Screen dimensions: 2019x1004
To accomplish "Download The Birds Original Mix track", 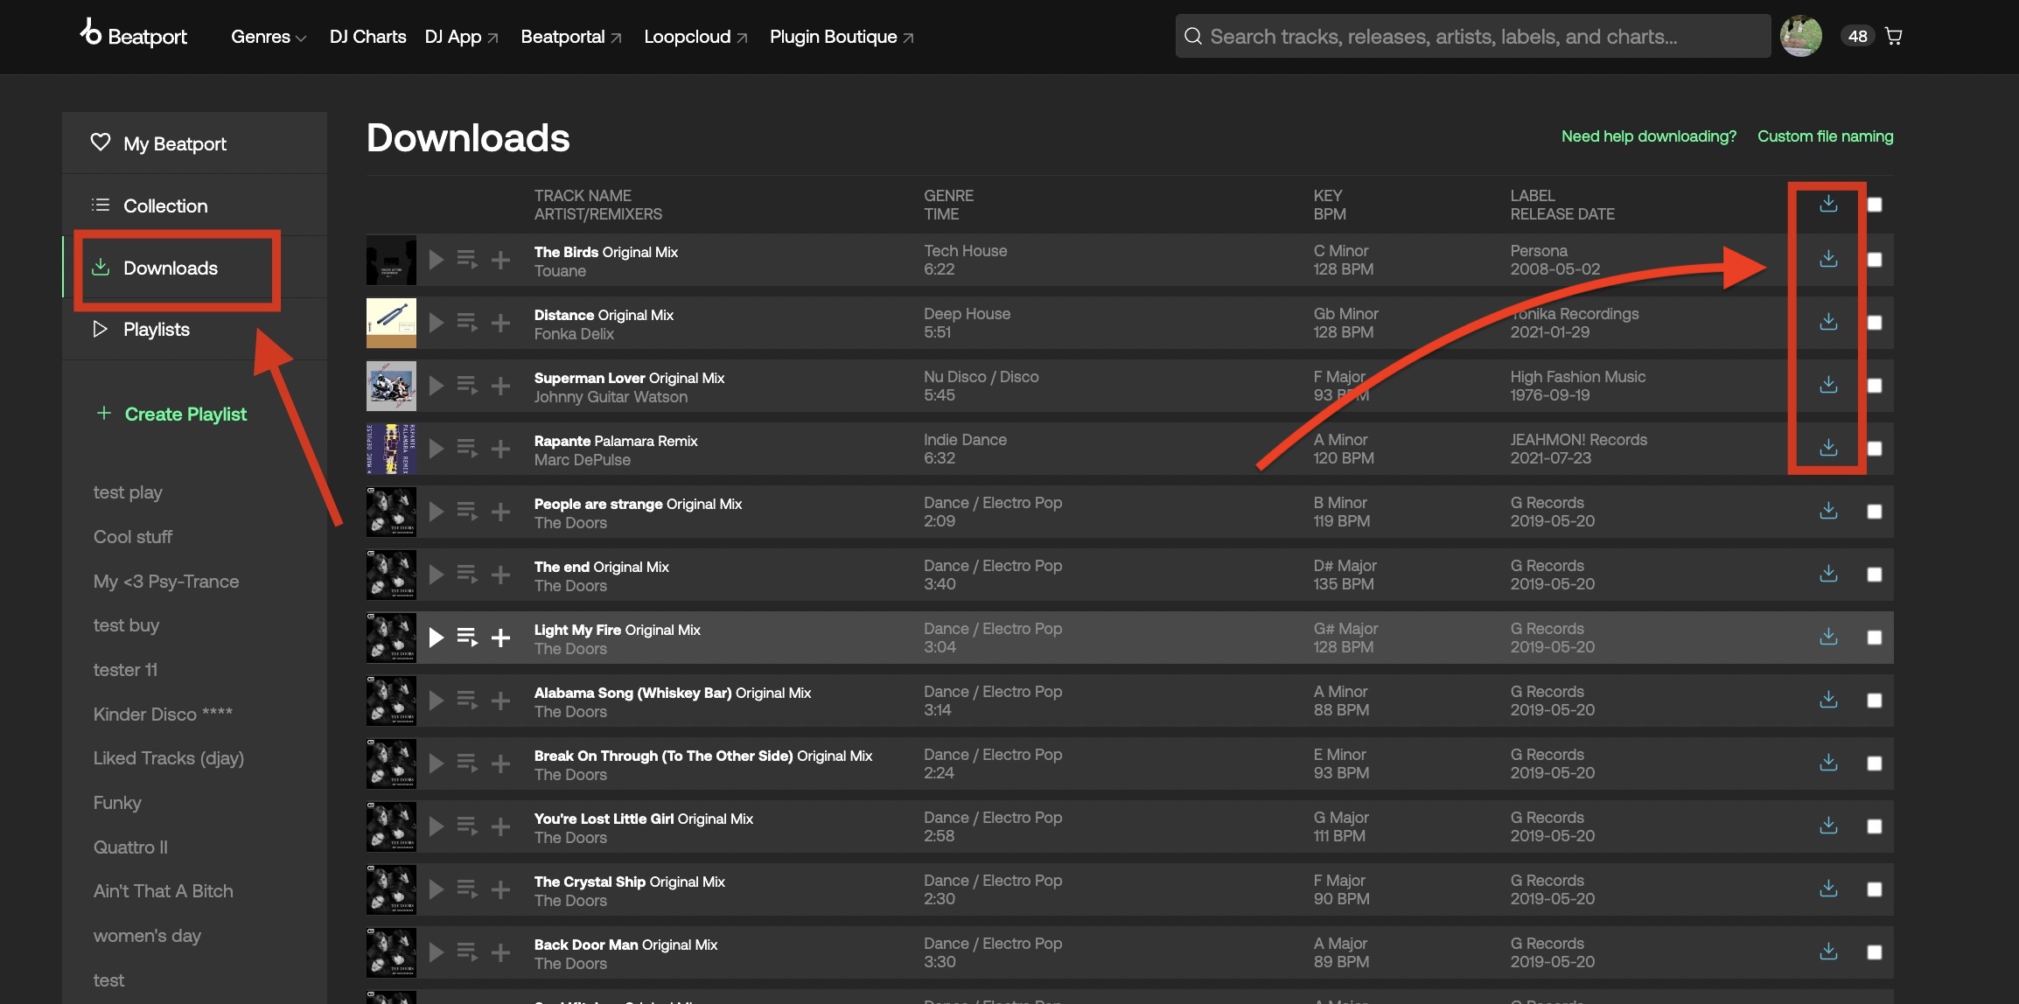I will 1828,259.
